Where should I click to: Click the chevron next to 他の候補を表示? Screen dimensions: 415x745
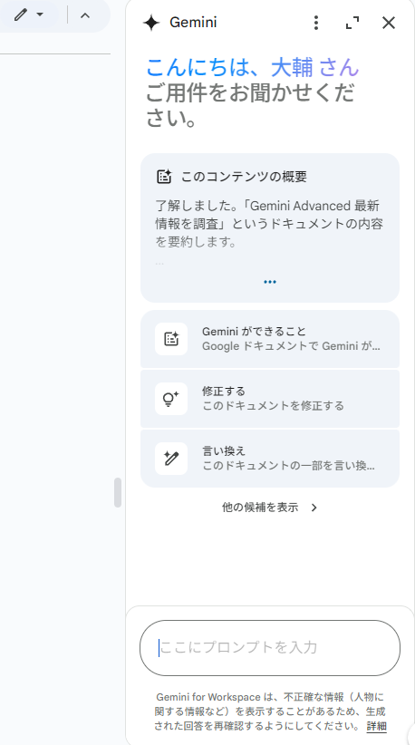coord(314,508)
